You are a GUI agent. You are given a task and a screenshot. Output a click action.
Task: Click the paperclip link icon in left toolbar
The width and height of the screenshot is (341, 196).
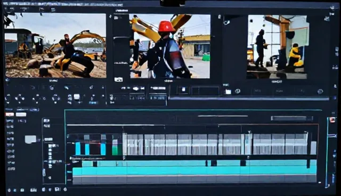pos(91,87)
